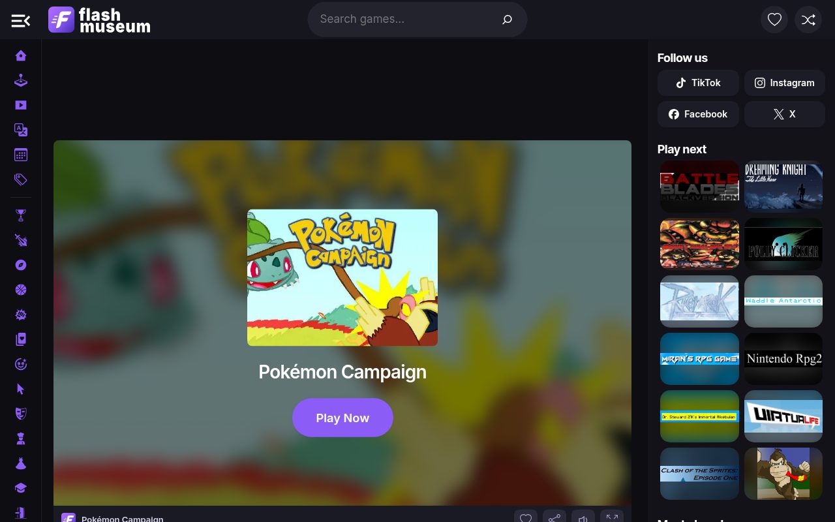Screen dimensions: 835x522
Task: Click the random shuffle icon
Action: [808, 20]
